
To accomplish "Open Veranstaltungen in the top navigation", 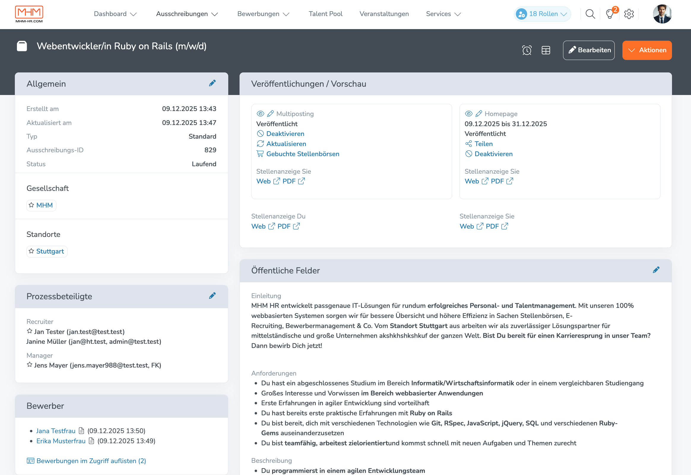I will 384,14.
